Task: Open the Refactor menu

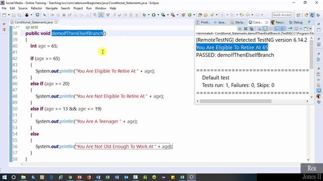Action: pos(36,8)
